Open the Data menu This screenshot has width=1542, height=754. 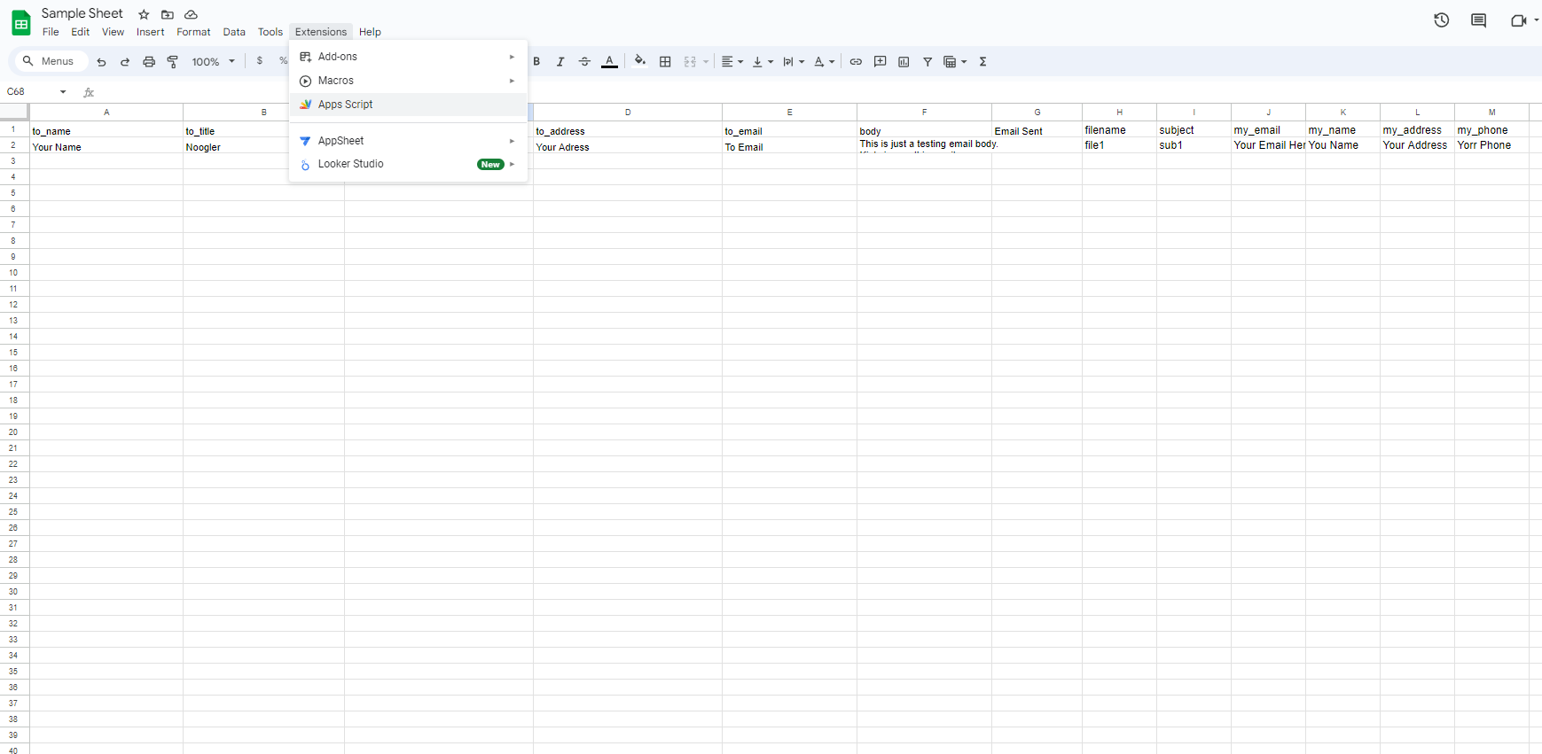[x=234, y=32]
